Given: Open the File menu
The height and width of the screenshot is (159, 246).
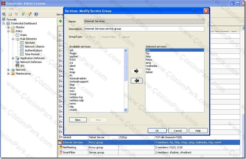Looking at the screenshot, I should (4, 8).
